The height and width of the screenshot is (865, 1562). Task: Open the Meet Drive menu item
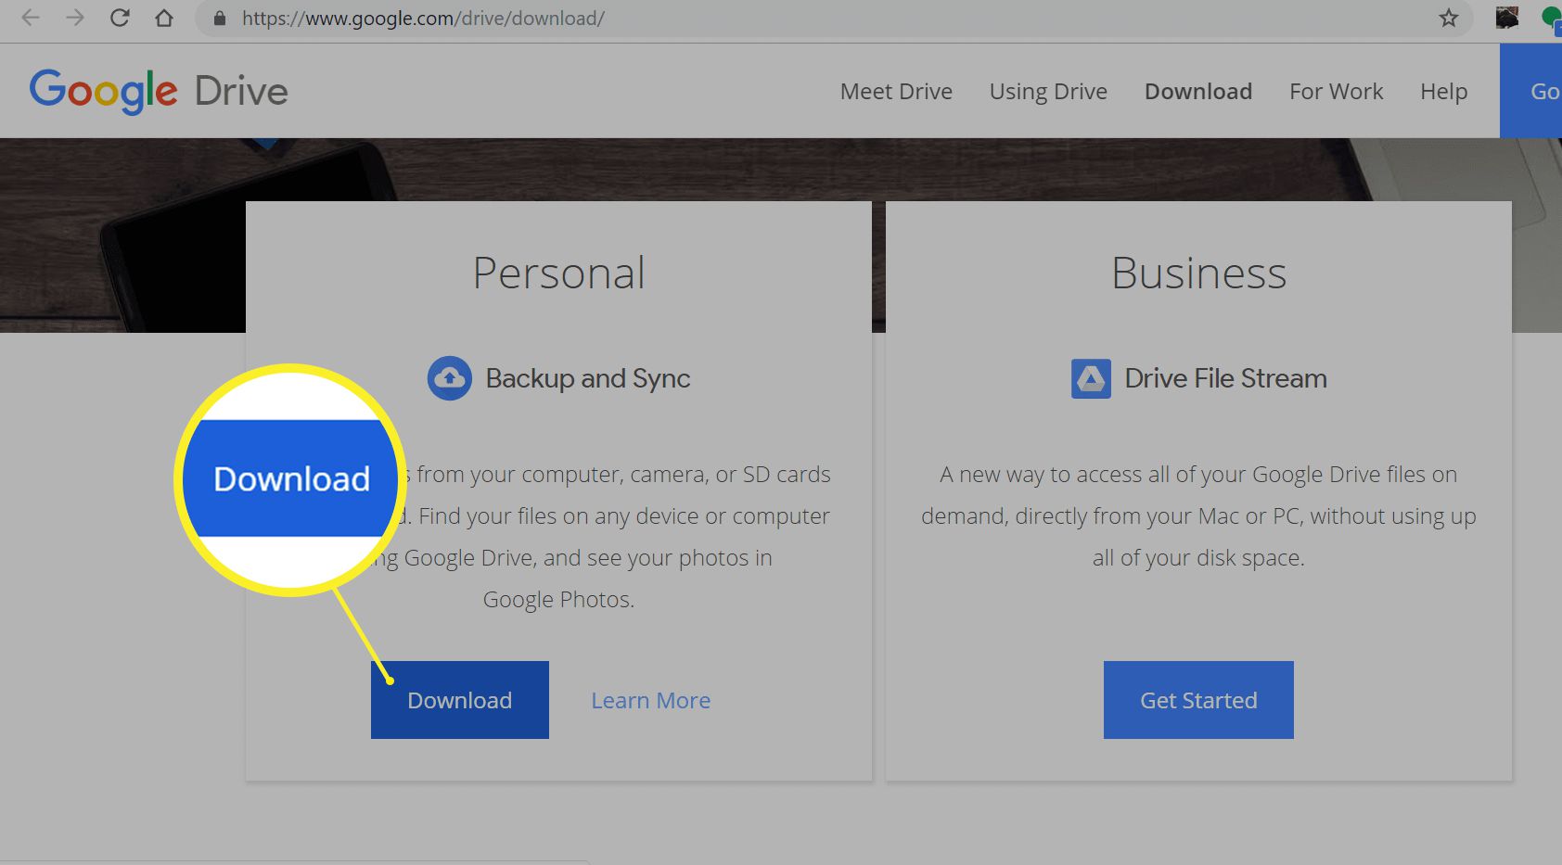tap(896, 92)
